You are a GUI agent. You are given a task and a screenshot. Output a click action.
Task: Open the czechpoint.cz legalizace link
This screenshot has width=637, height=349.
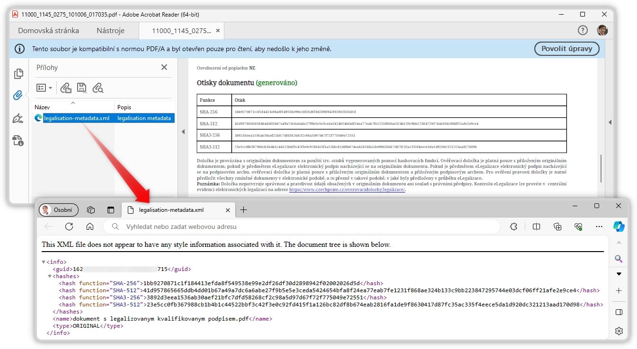(x=347, y=189)
